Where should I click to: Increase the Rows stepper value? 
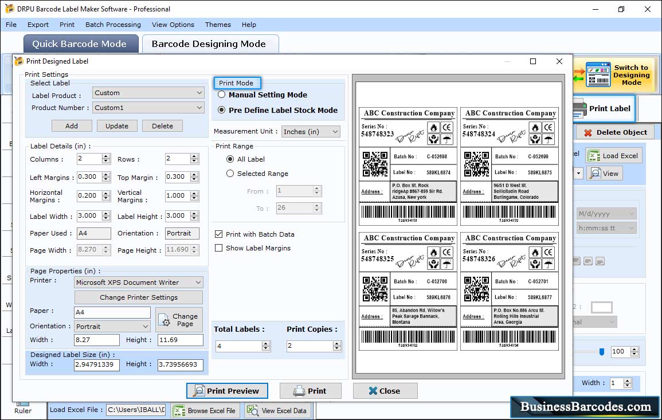click(x=194, y=156)
